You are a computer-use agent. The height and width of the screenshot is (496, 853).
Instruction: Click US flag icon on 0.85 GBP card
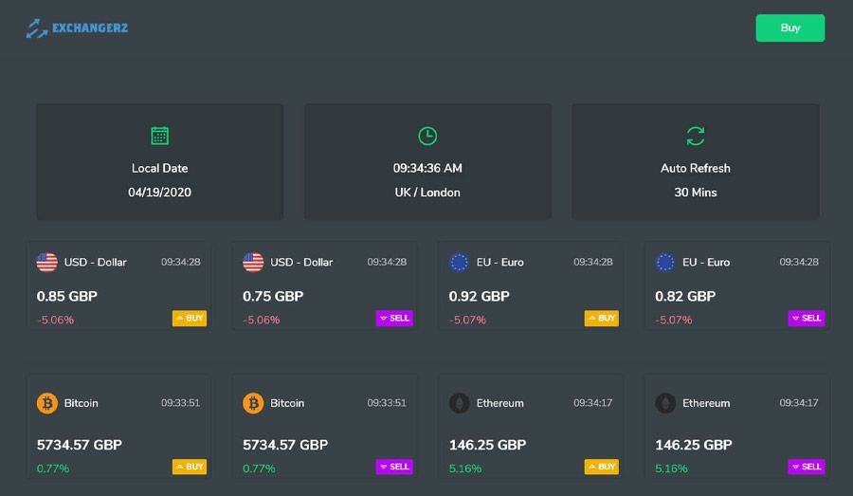click(x=46, y=262)
